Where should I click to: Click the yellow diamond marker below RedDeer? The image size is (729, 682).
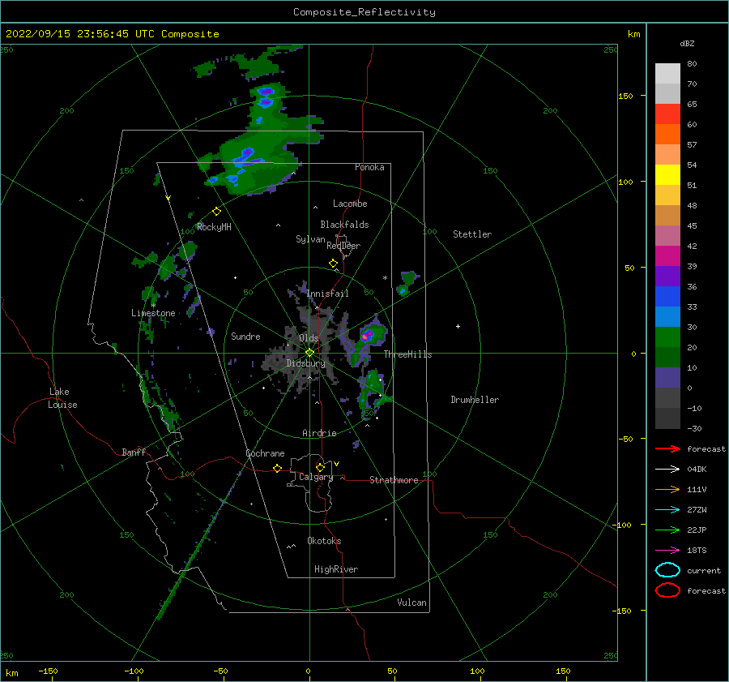click(x=333, y=264)
